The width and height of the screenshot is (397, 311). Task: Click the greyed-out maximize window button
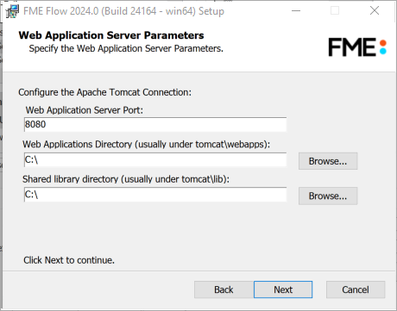click(x=335, y=11)
